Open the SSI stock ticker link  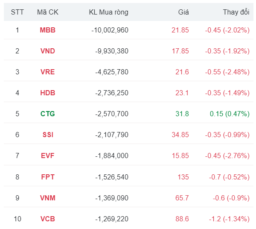click(x=48, y=135)
